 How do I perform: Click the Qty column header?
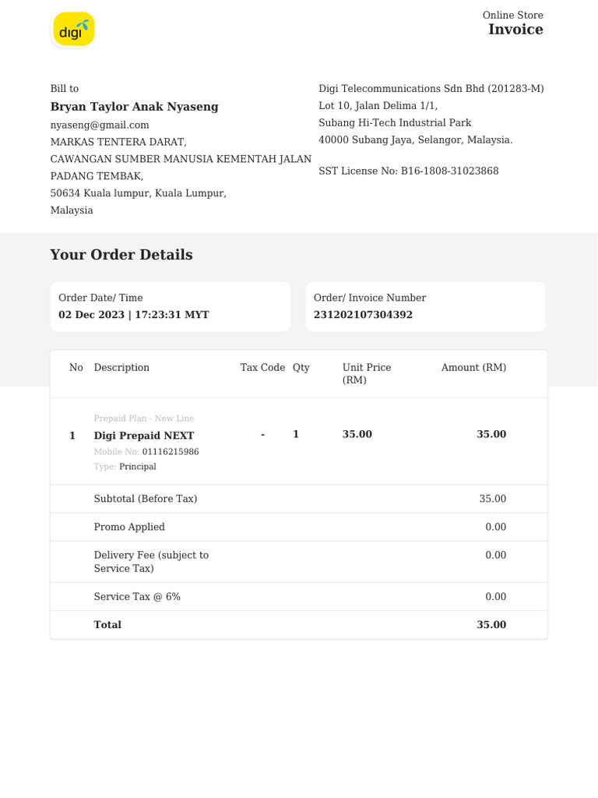(x=301, y=368)
